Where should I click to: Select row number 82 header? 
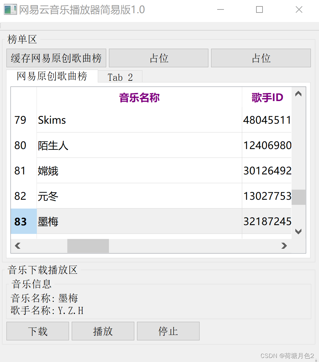tap(24, 196)
